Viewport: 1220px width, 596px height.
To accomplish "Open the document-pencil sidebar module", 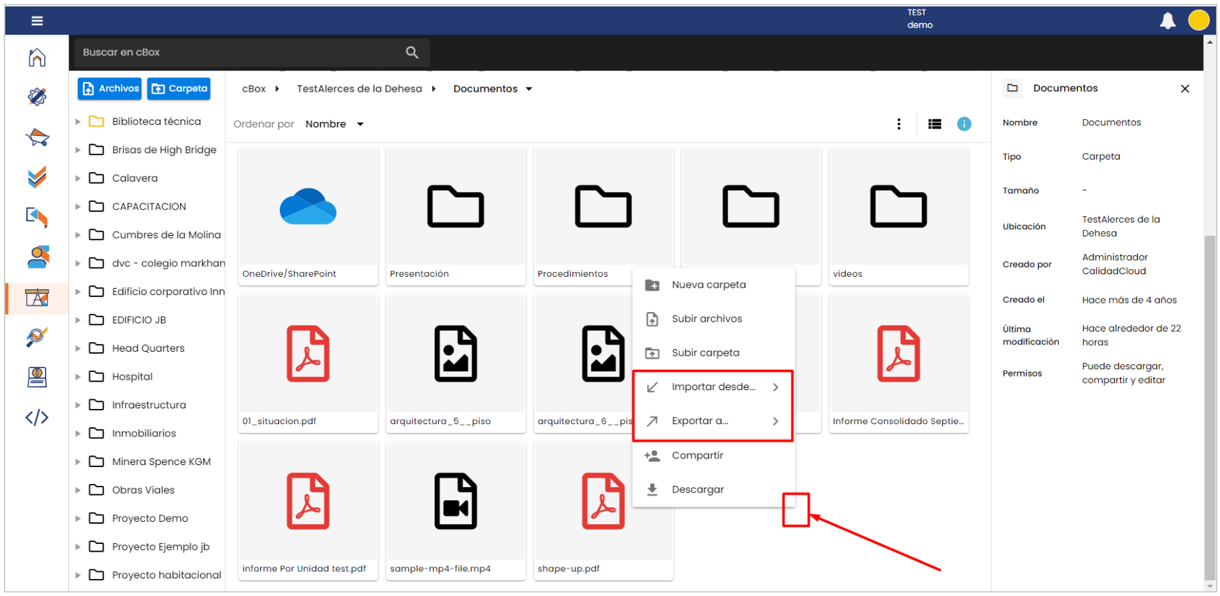I will coord(37,217).
